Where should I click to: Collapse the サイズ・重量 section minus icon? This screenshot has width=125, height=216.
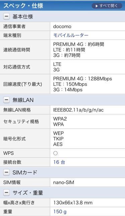[x=6, y=193]
